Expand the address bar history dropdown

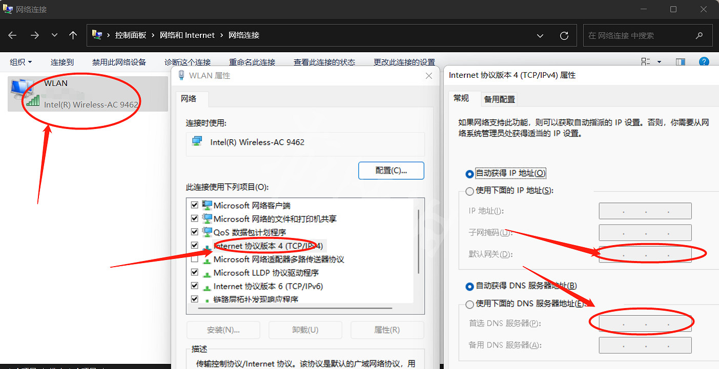click(x=540, y=35)
